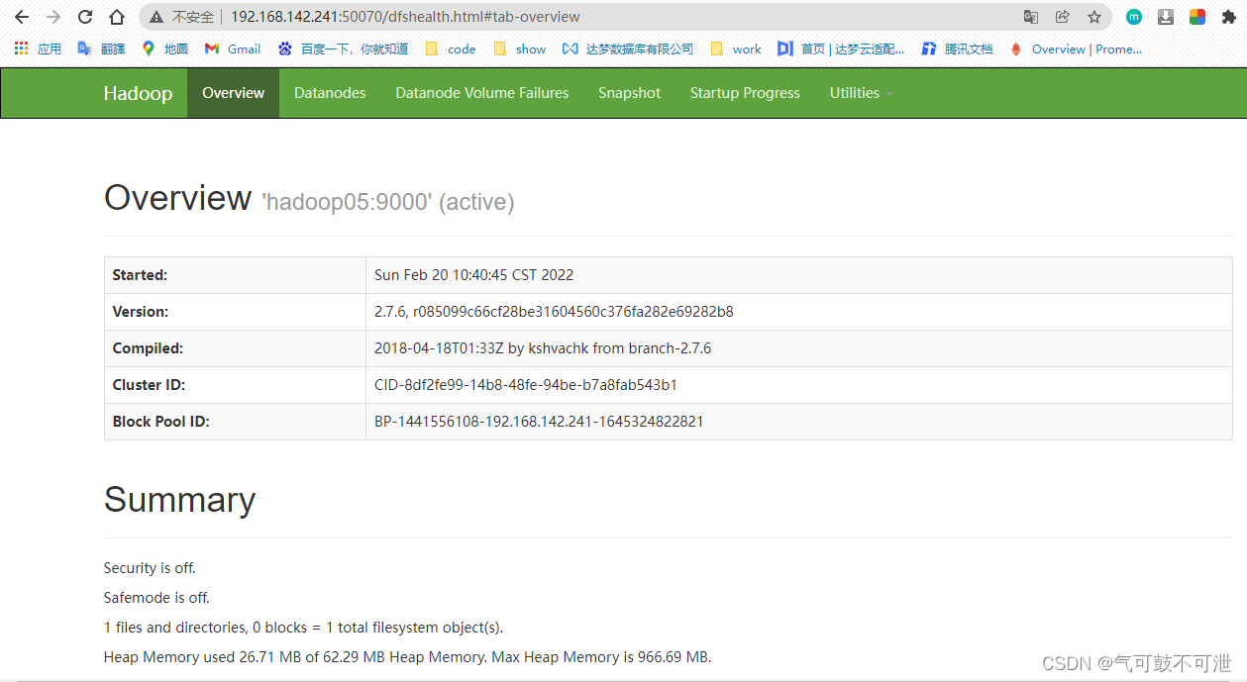
Task: Open the work bookmarks folder
Action: point(736,49)
